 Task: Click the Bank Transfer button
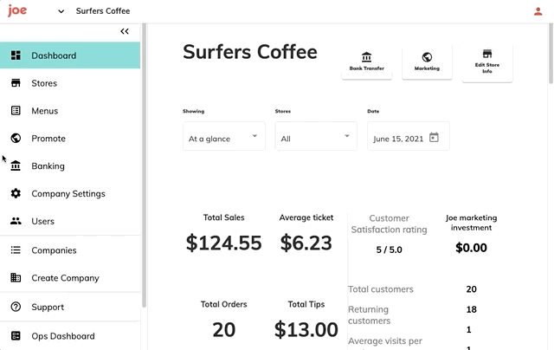(367, 62)
